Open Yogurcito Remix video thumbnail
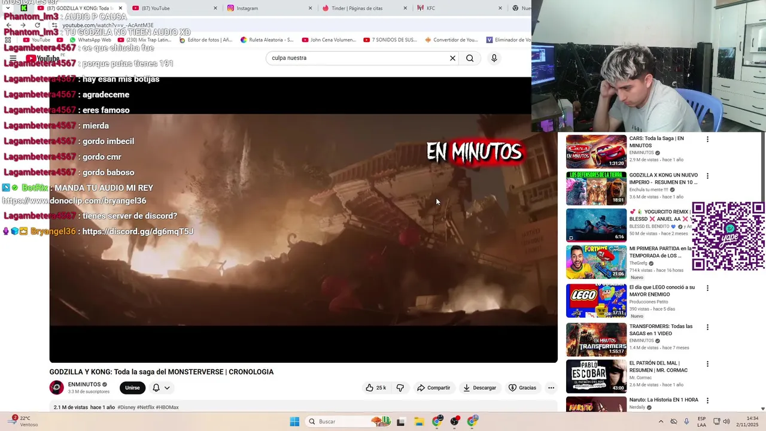Screen dimensions: 766x431 pos(596,225)
